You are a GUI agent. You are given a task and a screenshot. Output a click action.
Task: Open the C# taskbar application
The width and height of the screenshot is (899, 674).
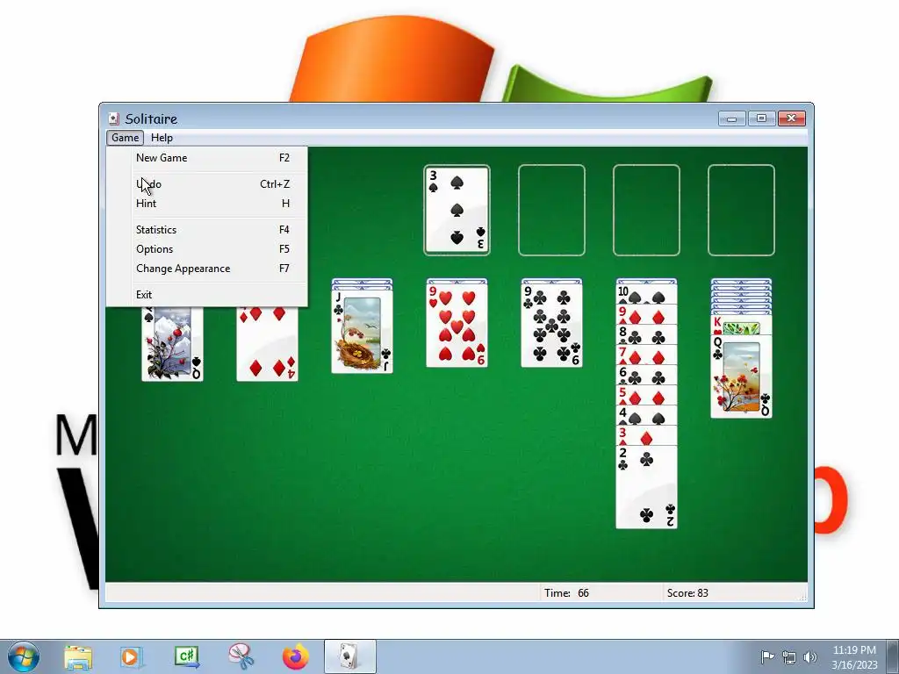pyautogui.click(x=187, y=656)
